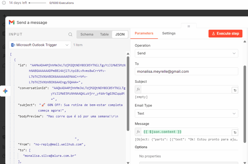Open the Parameters tab
This screenshot has width=248, height=164.
[x=144, y=33]
